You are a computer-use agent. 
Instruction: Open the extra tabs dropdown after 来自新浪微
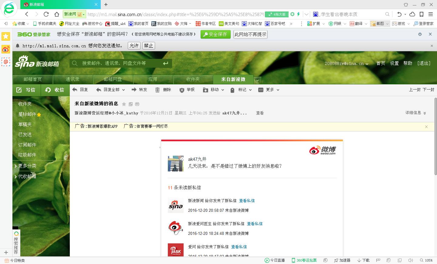tap(258, 80)
